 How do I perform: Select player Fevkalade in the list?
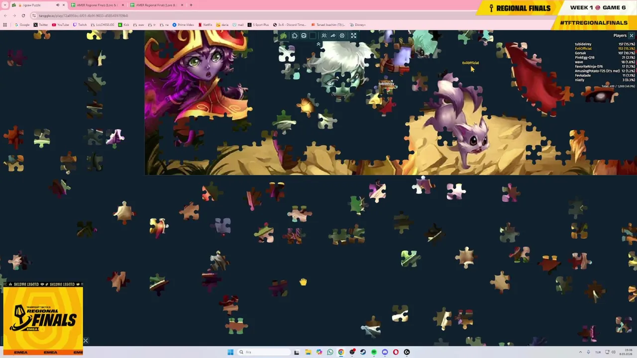point(605,76)
